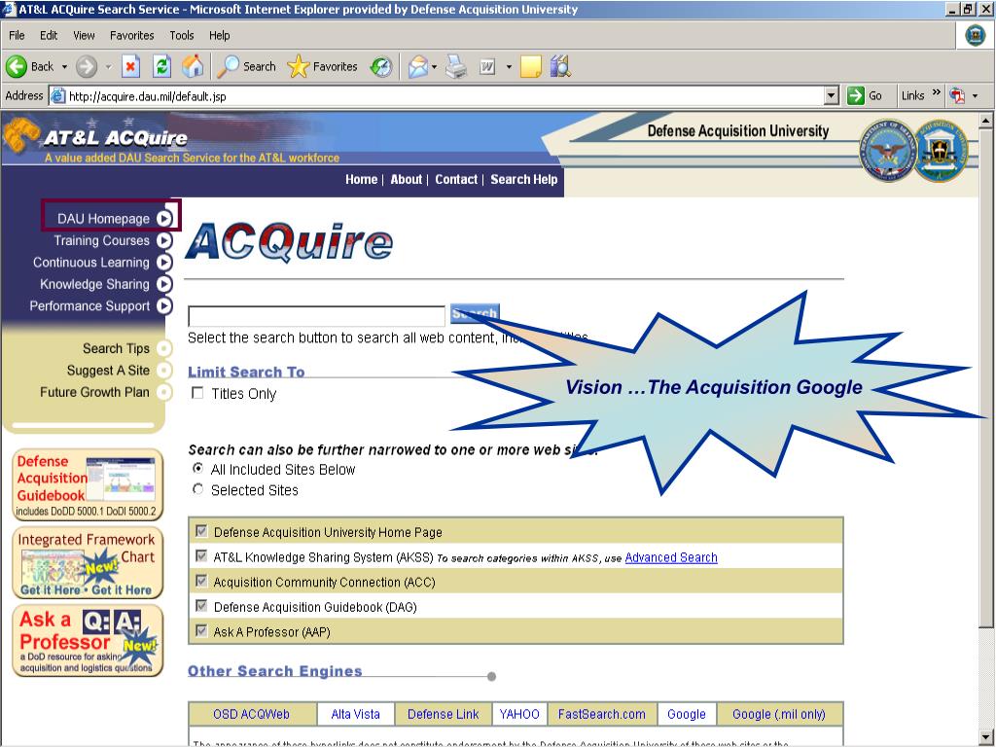Open the Adobe PDF dropdown arrow
Screen dimensions: 996x747
[x=975, y=96]
